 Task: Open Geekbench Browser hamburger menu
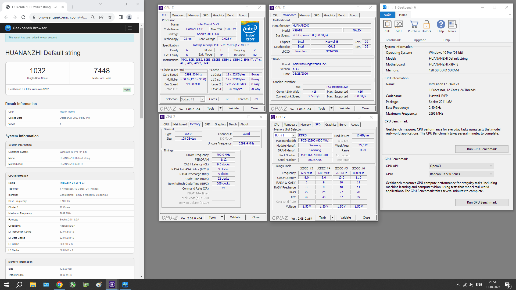coord(130,28)
